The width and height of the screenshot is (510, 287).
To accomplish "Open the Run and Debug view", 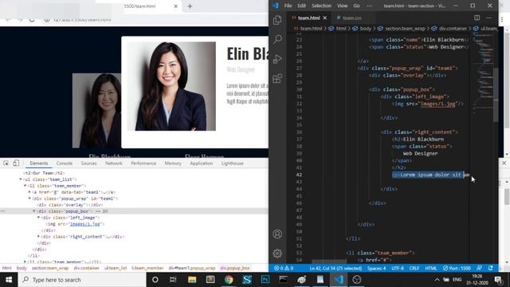I will click(277, 59).
